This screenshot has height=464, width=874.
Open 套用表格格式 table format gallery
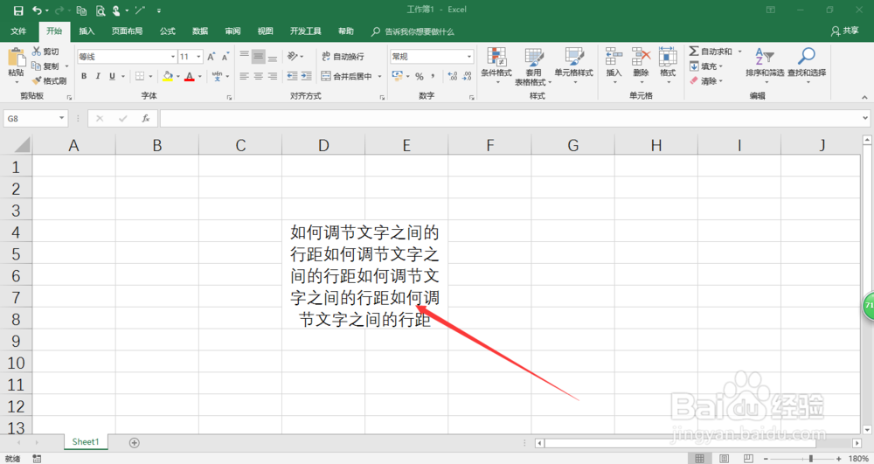point(533,66)
